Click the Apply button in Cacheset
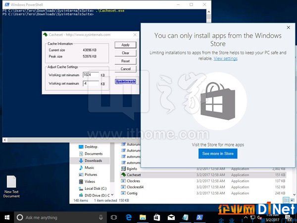The image size is (297, 223). (125, 45)
